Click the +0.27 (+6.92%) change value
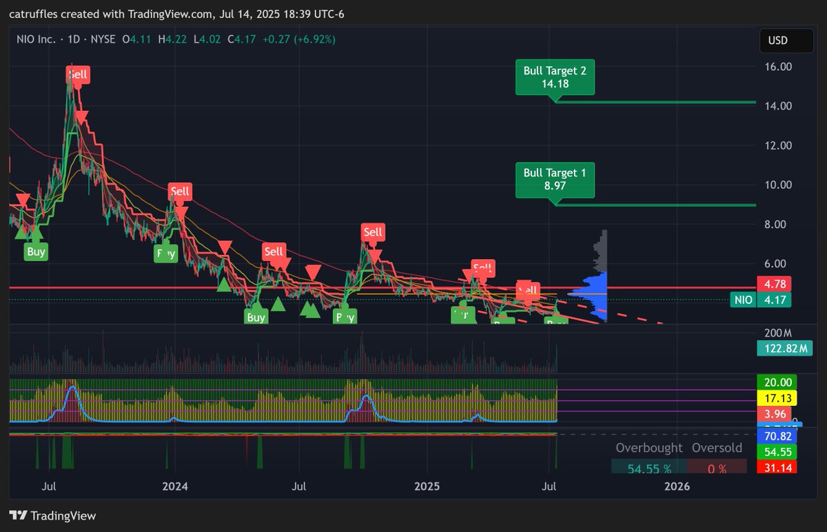 click(298, 39)
